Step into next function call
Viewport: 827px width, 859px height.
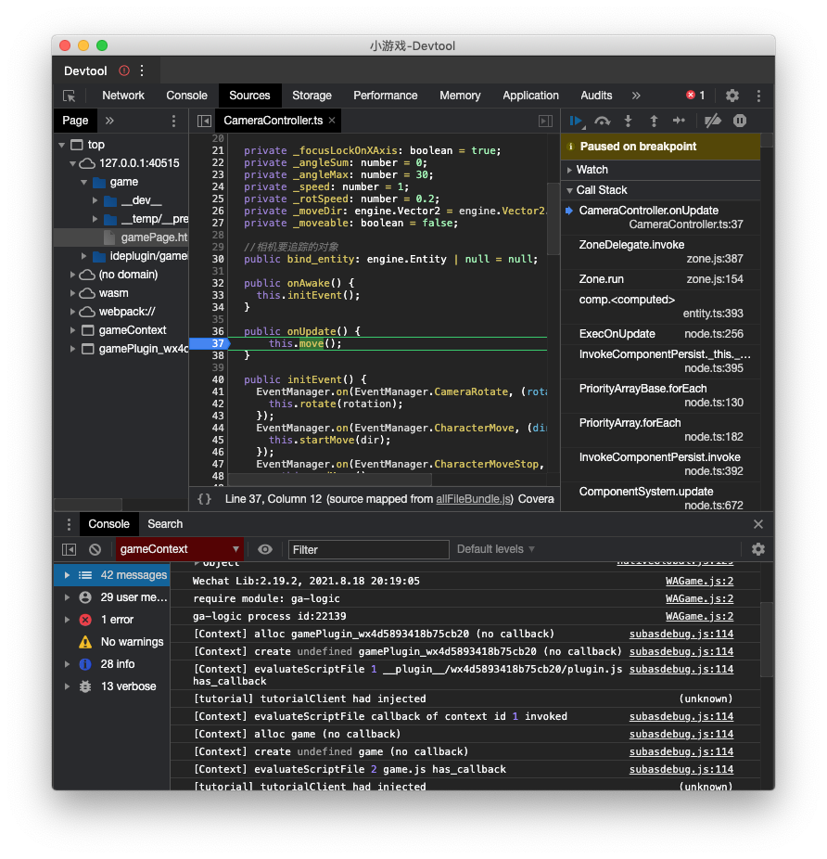tap(629, 122)
